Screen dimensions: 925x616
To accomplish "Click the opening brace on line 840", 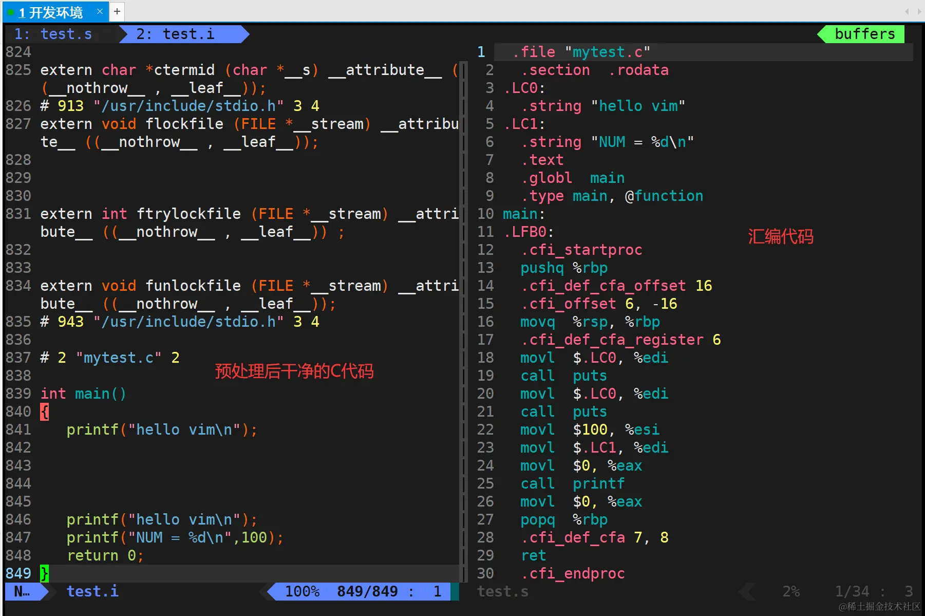I will 45,412.
